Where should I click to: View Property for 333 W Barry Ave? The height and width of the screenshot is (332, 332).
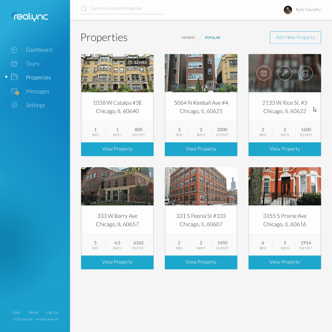pos(117,262)
